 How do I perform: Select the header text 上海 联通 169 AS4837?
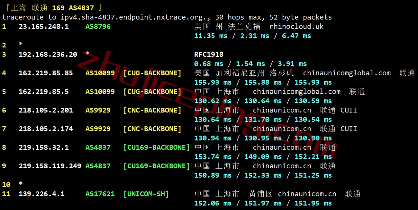pos(52,8)
